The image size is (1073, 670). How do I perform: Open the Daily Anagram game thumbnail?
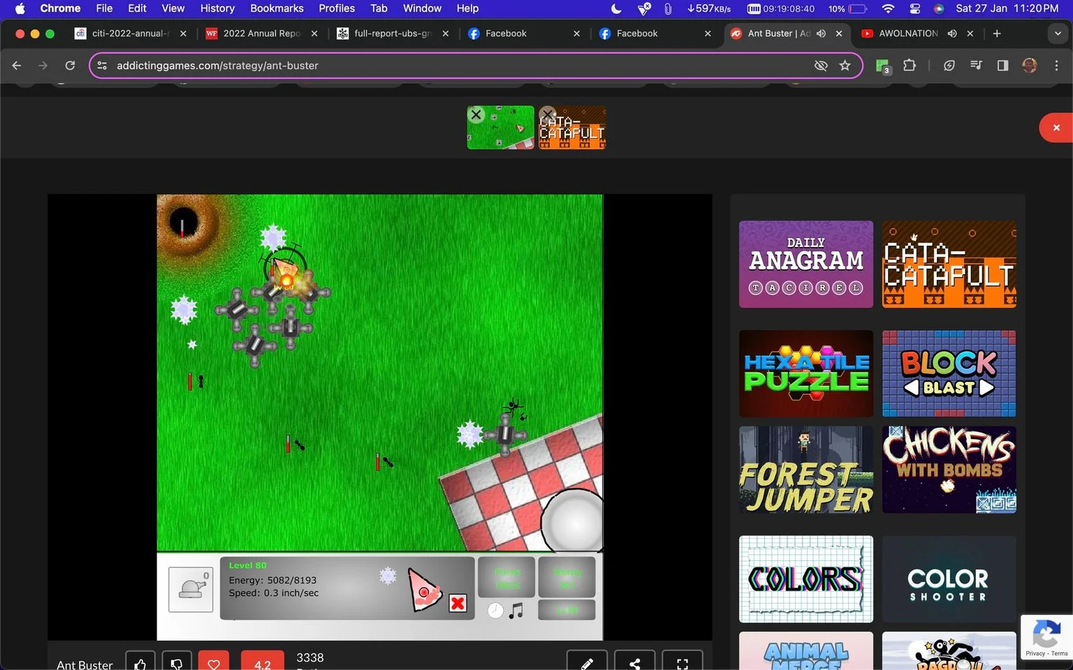[806, 265]
